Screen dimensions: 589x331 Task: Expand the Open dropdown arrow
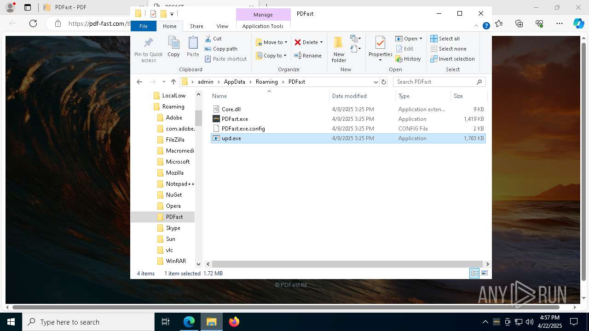421,39
